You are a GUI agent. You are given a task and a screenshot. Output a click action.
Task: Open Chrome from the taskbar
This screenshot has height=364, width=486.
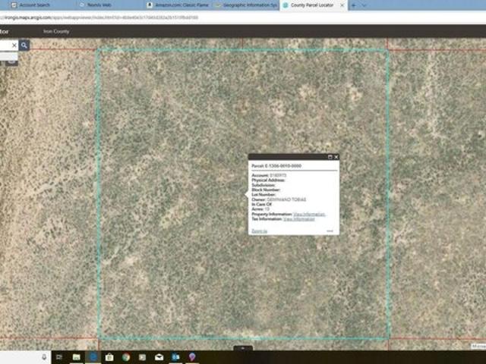tap(126, 356)
